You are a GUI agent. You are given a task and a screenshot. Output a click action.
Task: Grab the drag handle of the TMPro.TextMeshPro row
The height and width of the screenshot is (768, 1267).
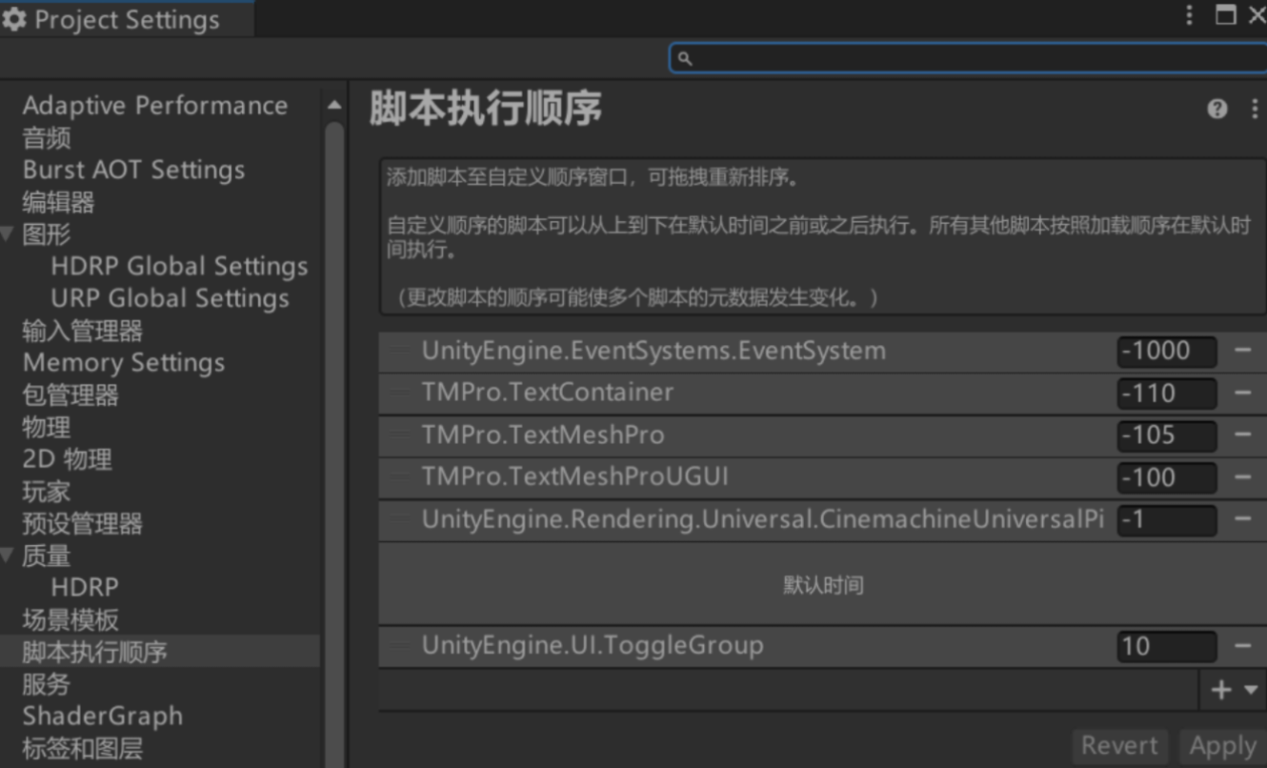click(x=399, y=435)
